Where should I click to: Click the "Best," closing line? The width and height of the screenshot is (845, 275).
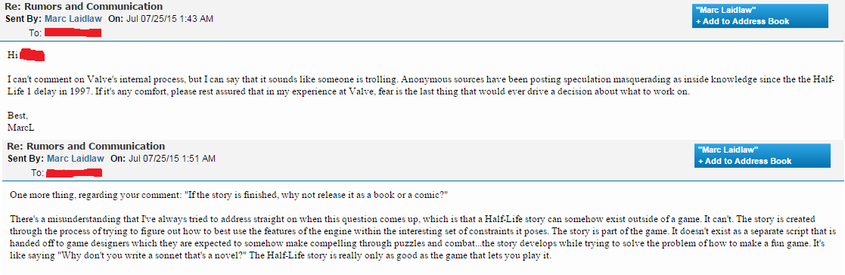[18, 115]
